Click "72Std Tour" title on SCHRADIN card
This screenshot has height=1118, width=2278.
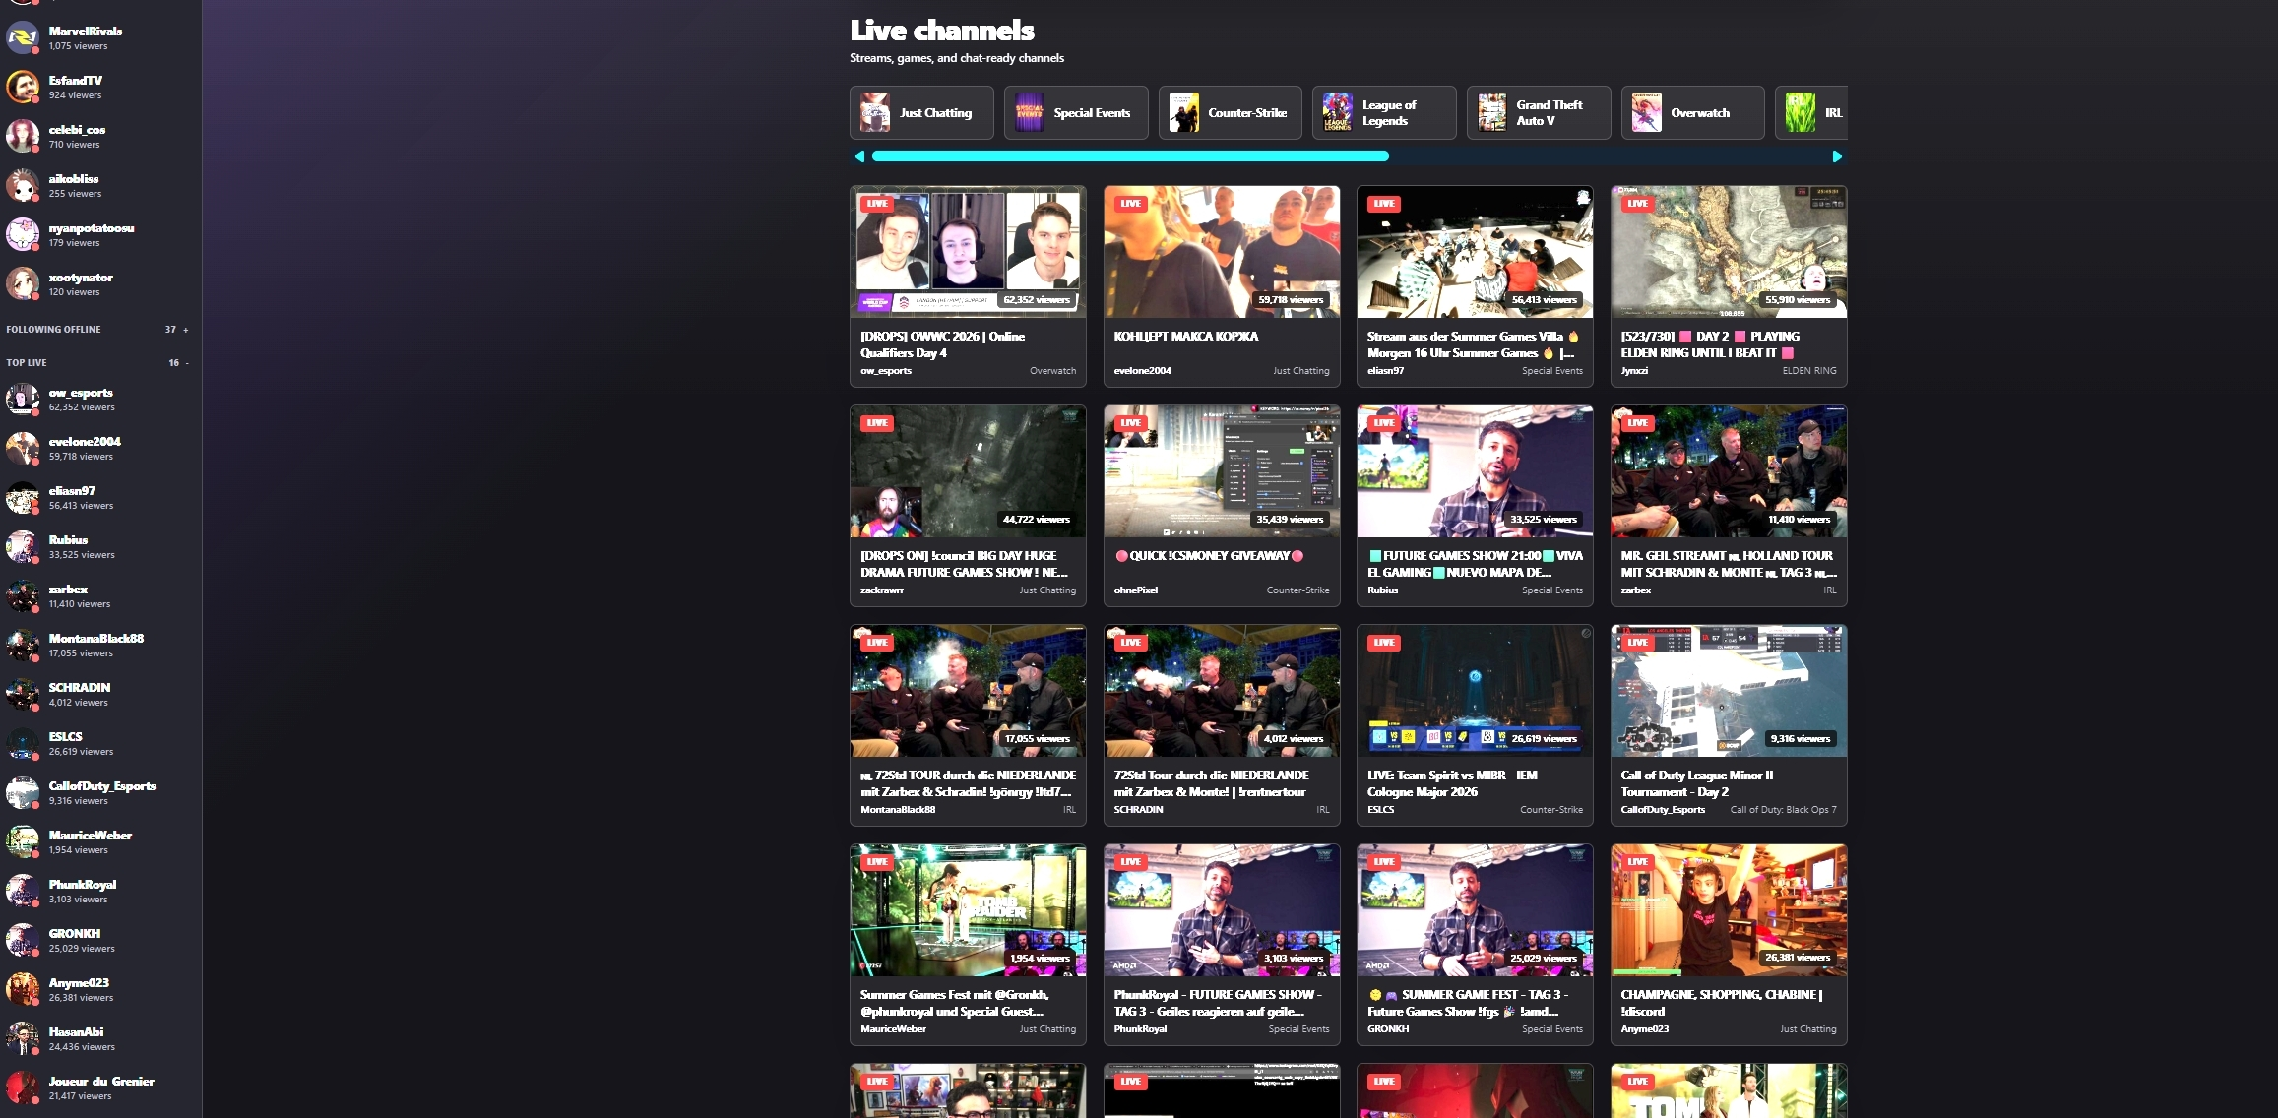[1212, 783]
